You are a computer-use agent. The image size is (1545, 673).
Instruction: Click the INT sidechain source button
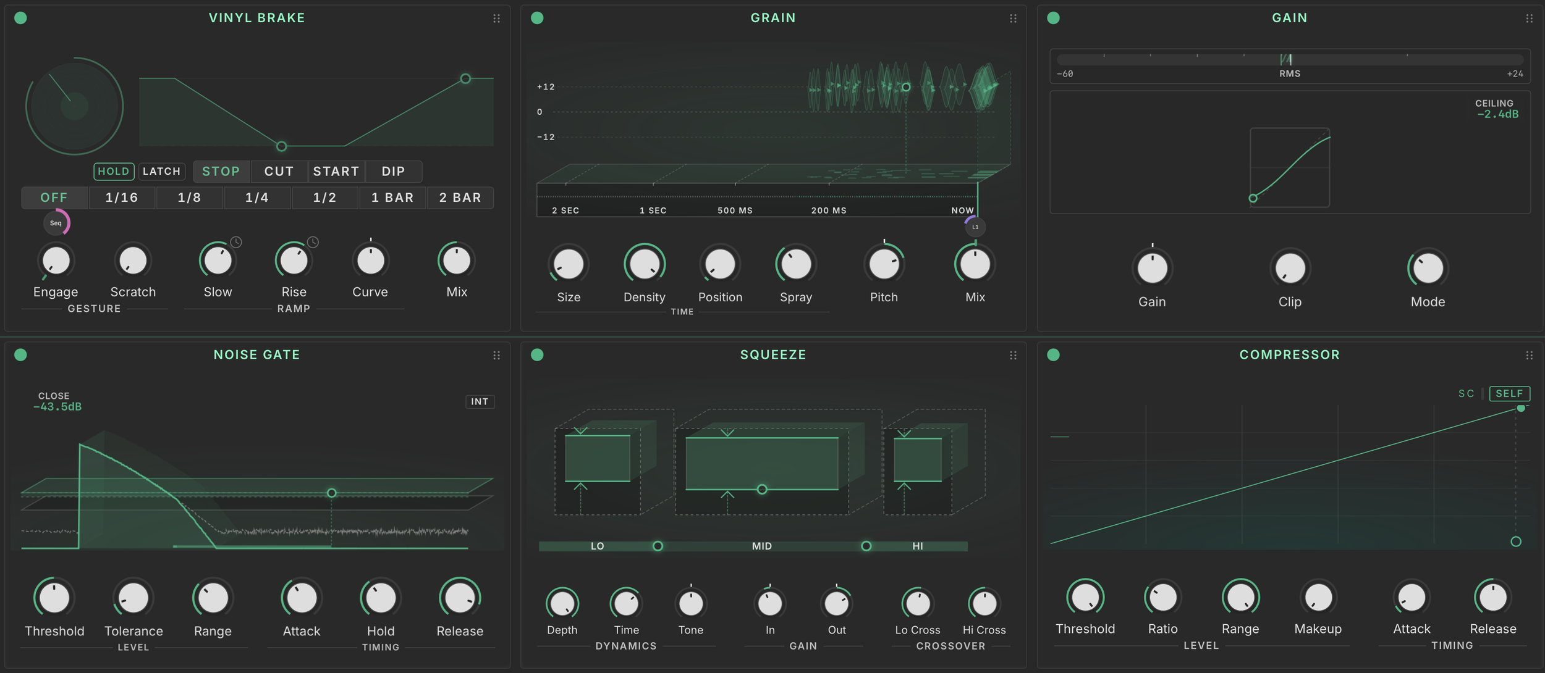click(x=480, y=401)
